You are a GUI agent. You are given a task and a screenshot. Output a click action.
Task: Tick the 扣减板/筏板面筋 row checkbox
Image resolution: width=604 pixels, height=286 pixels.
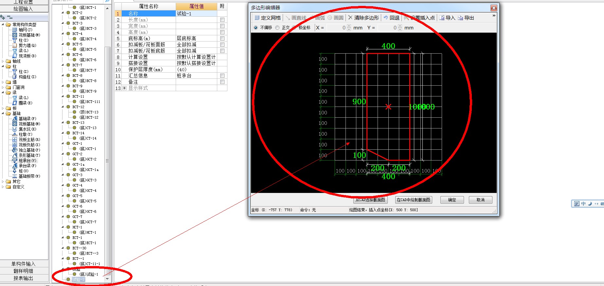point(222,45)
